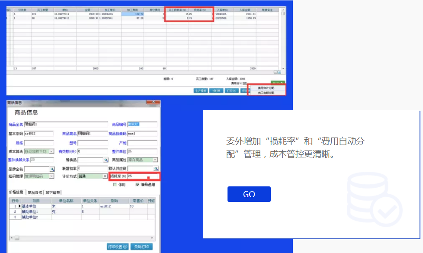Select 费用合计分配 from the popup menu

[266, 88]
